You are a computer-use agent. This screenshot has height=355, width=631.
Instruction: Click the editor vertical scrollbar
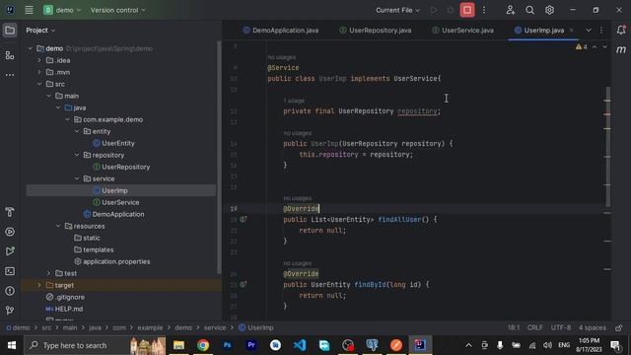[607, 147]
